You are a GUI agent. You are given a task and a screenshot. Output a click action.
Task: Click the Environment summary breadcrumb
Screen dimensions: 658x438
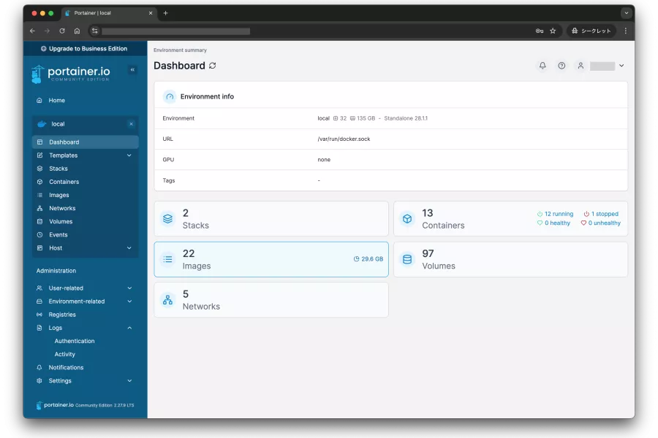click(180, 50)
